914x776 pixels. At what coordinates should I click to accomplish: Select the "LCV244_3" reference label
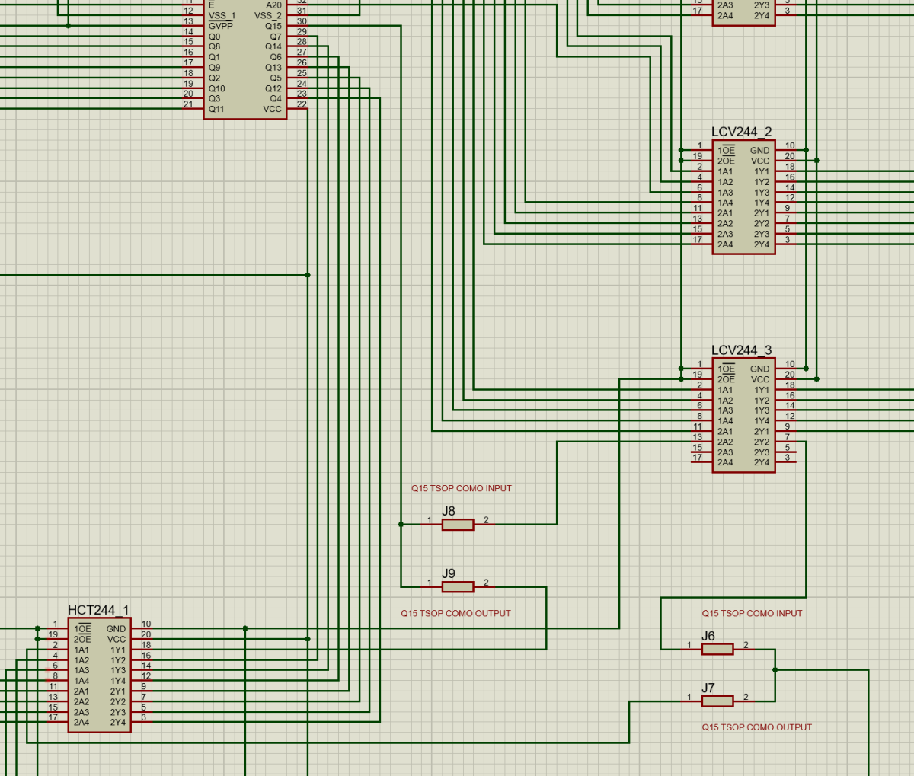(x=741, y=350)
